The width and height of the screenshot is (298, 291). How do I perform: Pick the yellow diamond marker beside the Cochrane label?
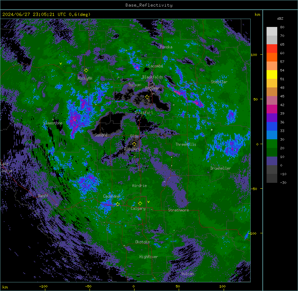pos(118,204)
